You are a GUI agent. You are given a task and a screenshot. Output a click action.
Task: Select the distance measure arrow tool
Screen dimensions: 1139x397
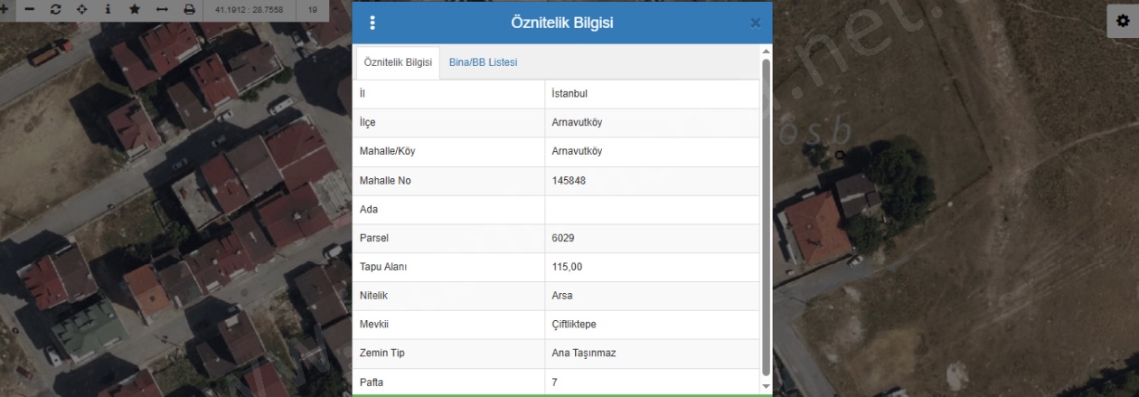(x=162, y=9)
